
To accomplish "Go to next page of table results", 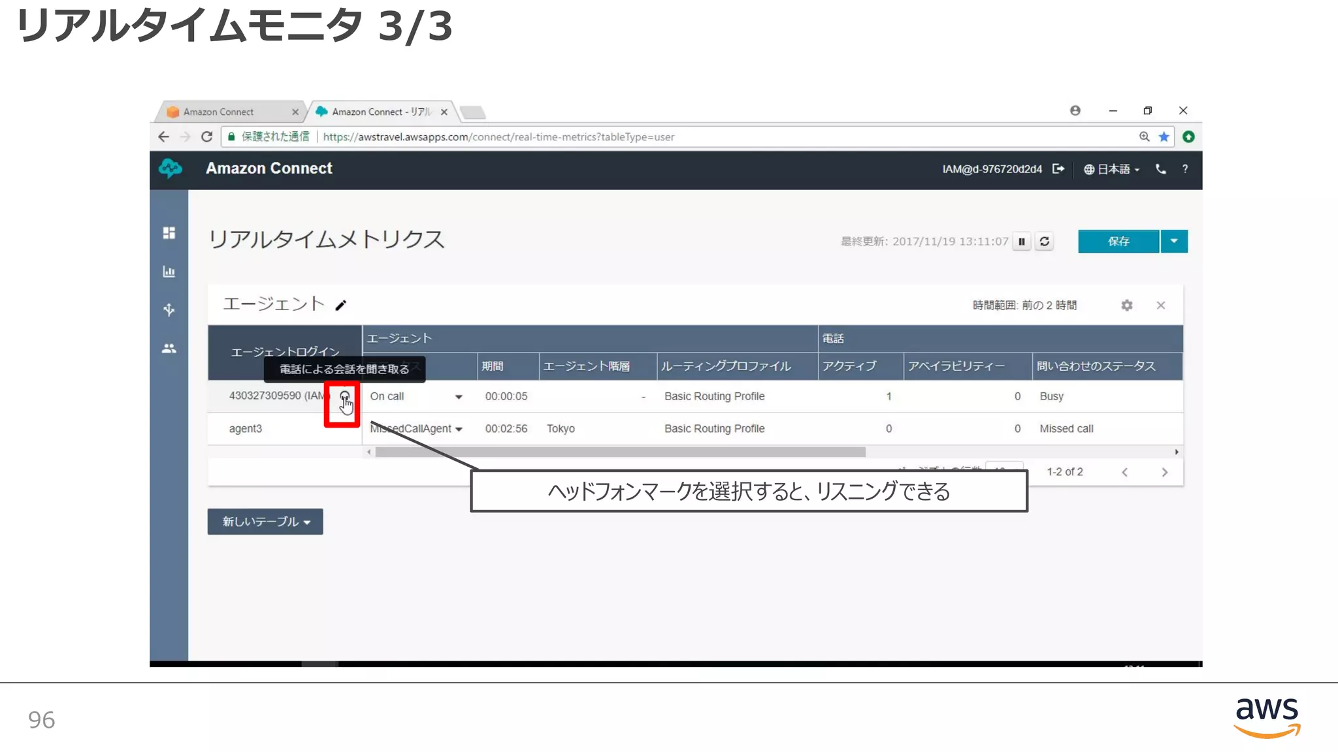I will pyautogui.click(x=1164, y=472).
